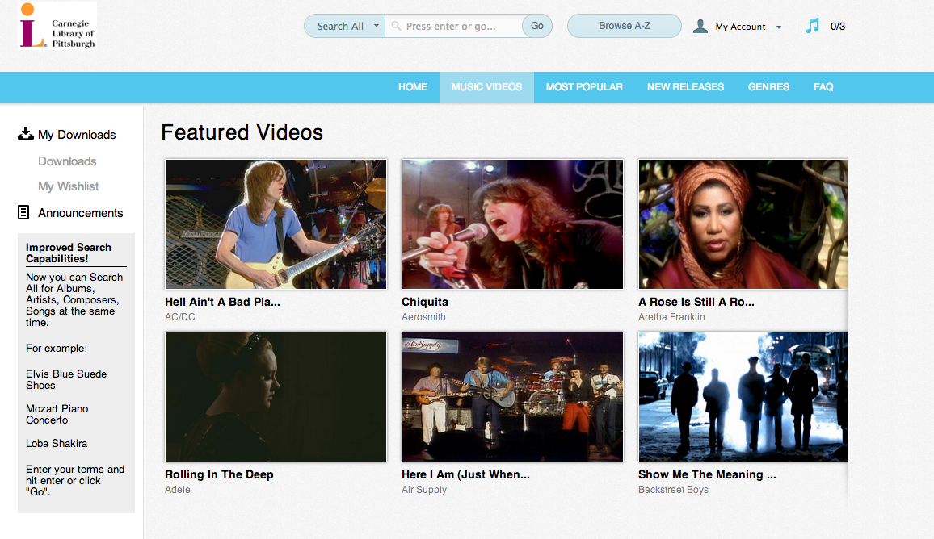Viewport: 934px width, 539px height.
Task: Open the Search All dropdown
Action: pyautogui.click(x=345, y=26)
